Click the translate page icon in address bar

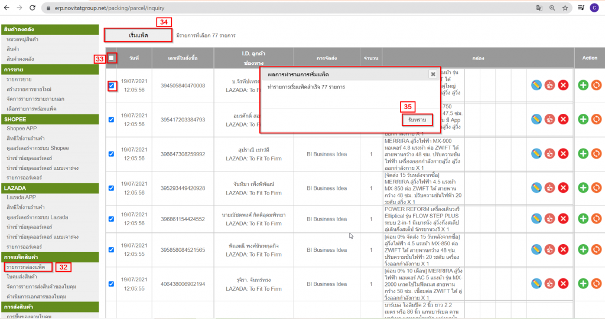[x=538, y=8]
